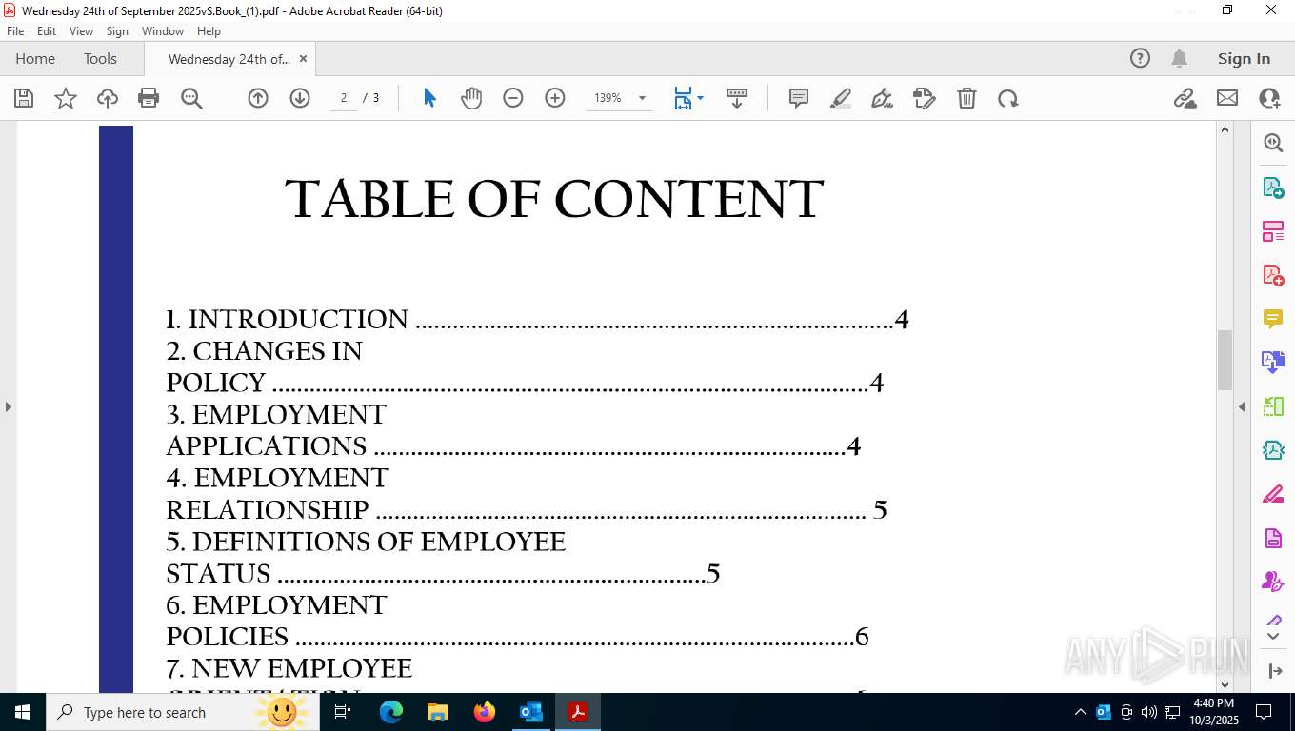Show more tools in right sidebar
This screenshot has height=731, width=1295.
[x=1273, y=636]
